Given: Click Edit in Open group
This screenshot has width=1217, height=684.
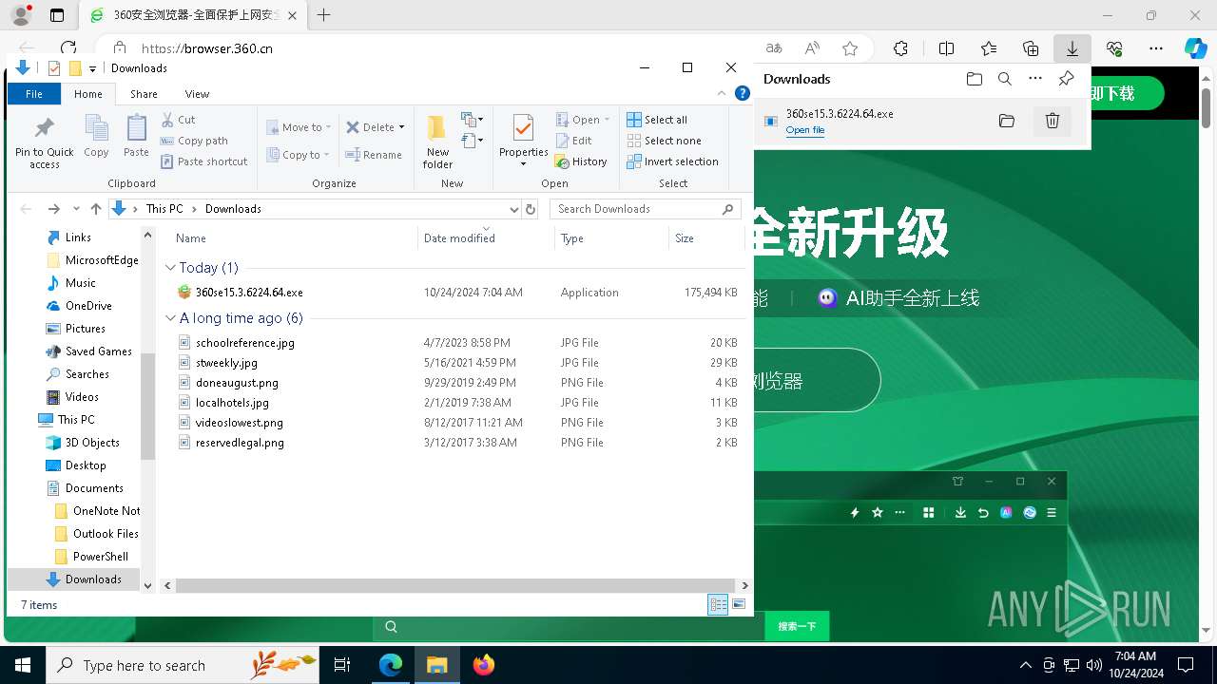Looking at the screenshot, I should tap(574, 141).
